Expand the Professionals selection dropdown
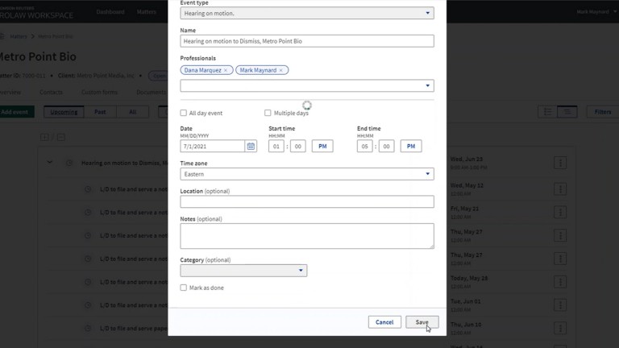619x348 pixels. coord(306,85)
